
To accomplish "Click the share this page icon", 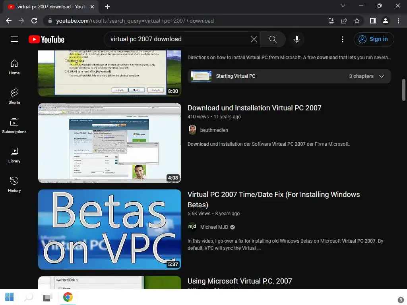I will coord(344,21).
